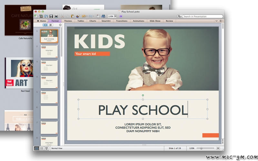The image size is (258, 161).
Task: Save presentation with the floppy disk icon
Action: [51, 16]
